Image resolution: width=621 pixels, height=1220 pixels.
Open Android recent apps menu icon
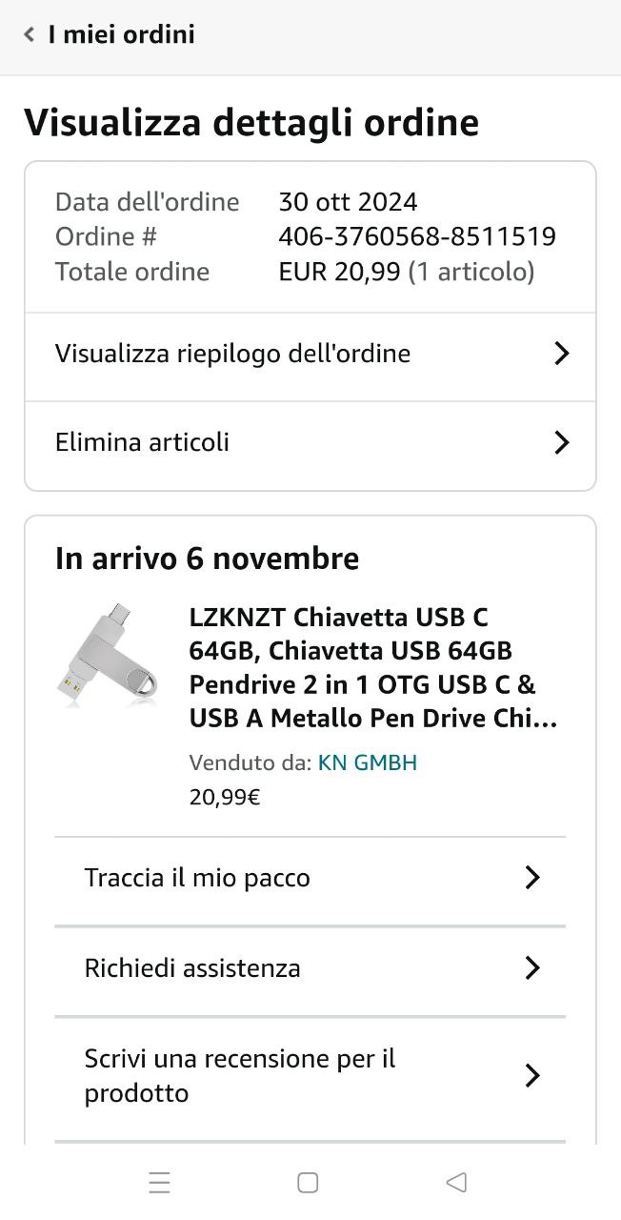(159, 1183)
